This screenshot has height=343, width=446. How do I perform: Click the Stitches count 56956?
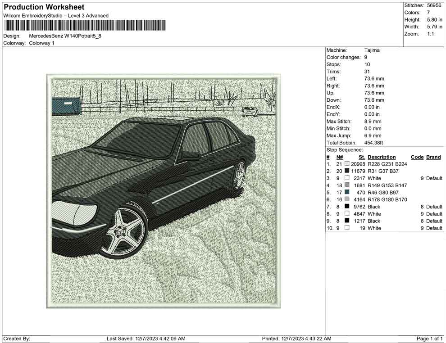434,5
